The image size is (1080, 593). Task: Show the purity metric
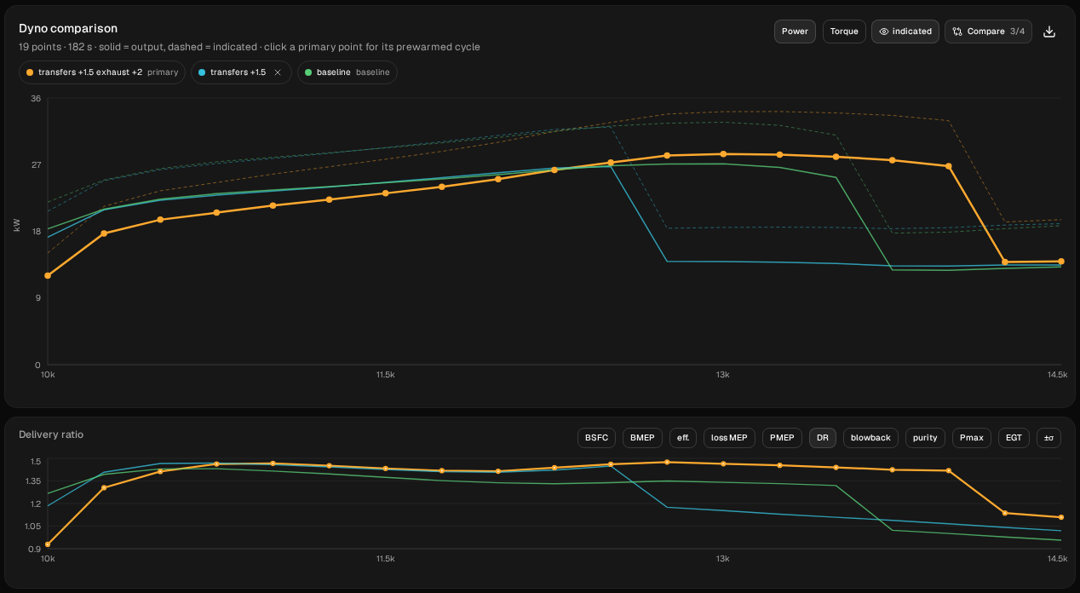pyautogui.click(x=925, y=438)
